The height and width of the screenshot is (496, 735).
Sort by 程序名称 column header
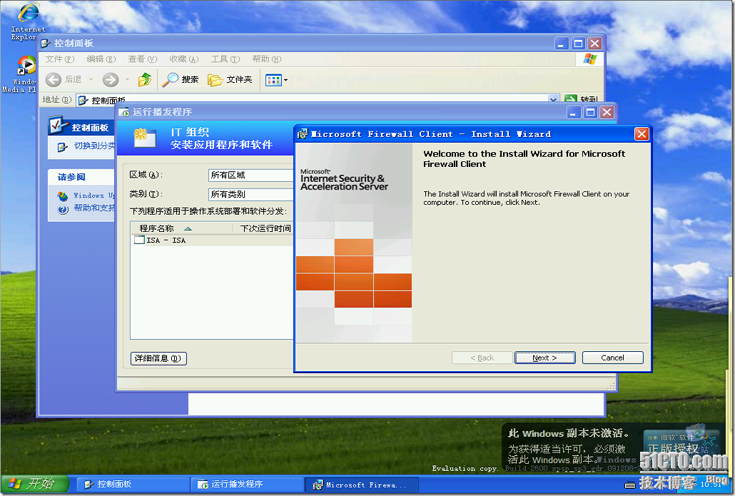[182, 228]
